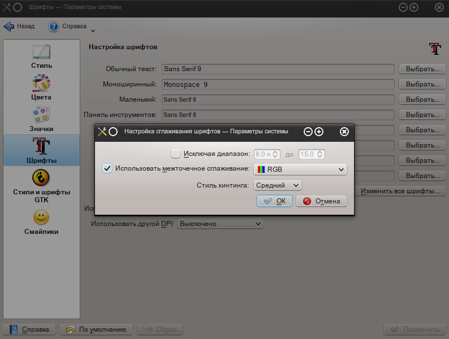Open the Смайлики smiley icon
The width and height of the screenshot is (449, 339).
41,218
